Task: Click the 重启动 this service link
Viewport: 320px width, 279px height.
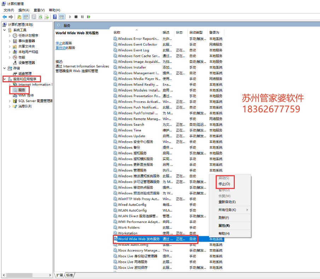Action: 60,48
